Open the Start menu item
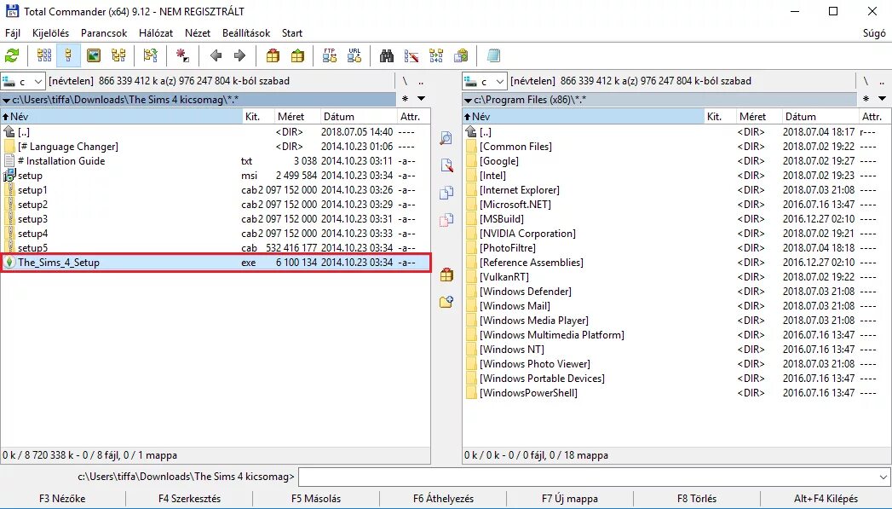Viewport: 892px width, 509px height. [x=292, y=33]
